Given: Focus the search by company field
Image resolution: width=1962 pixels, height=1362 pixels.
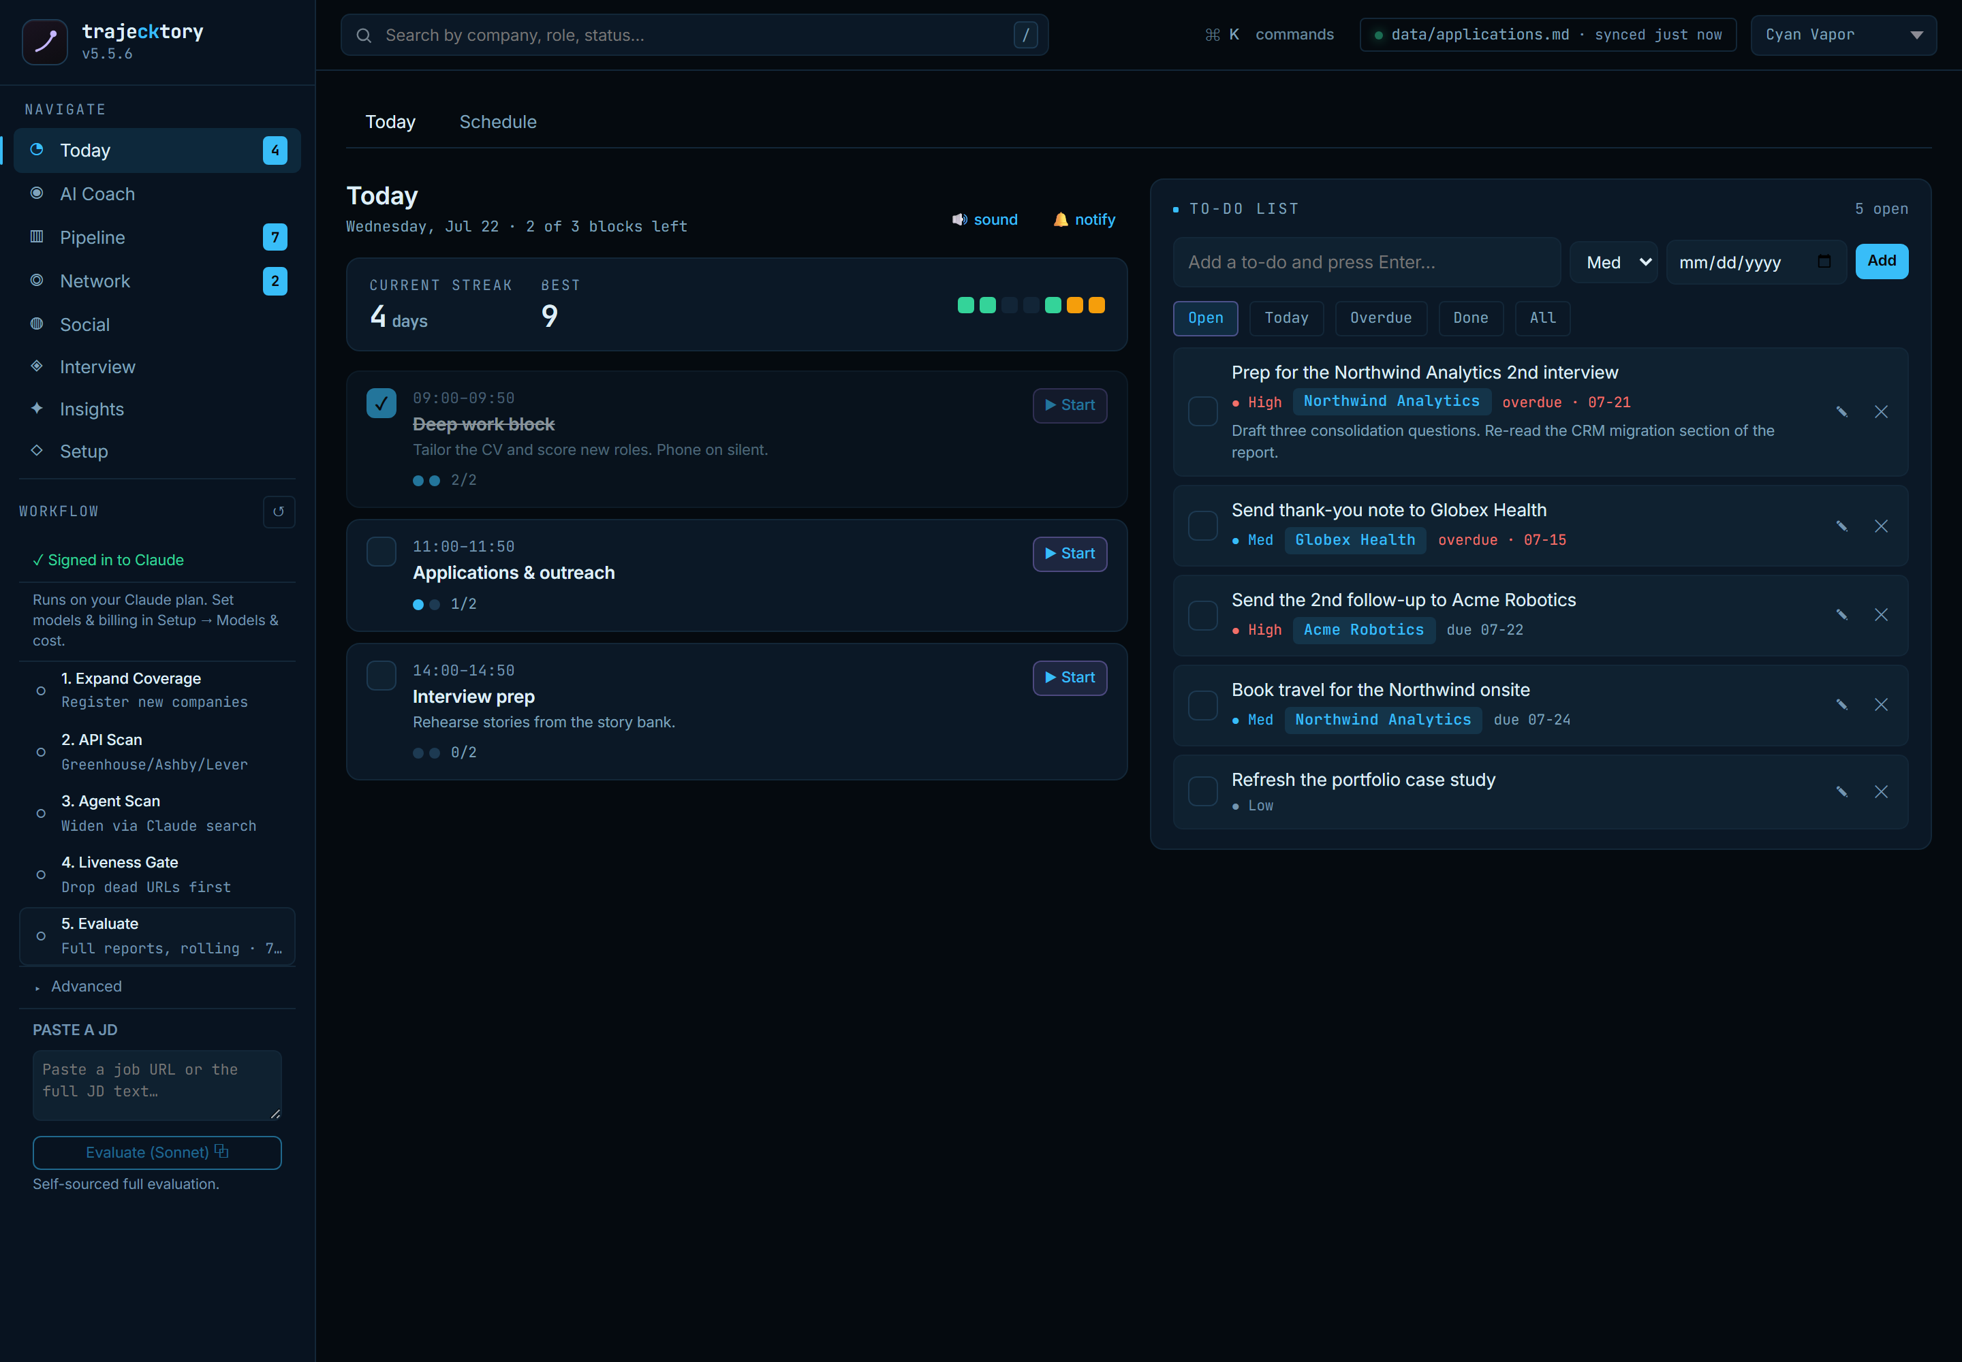Looking at the screenshot, I should pos(694,35).
